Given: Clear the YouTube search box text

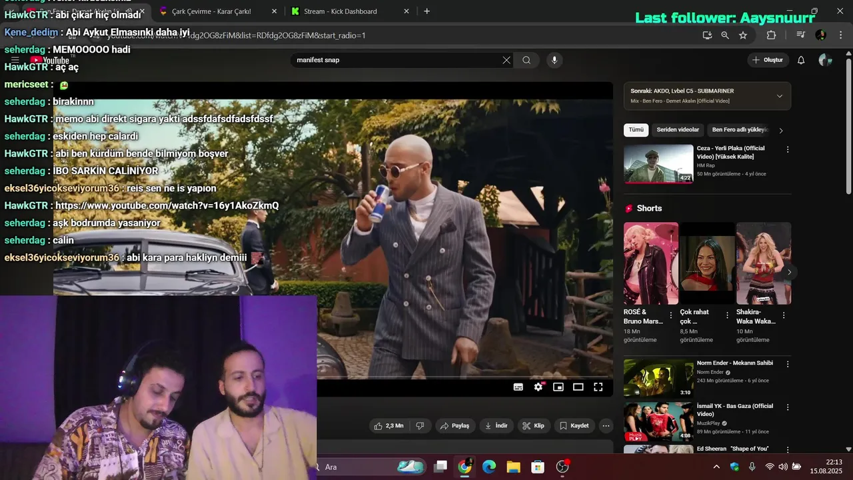Looking at the screenshot, I should (x=506, y=60).
